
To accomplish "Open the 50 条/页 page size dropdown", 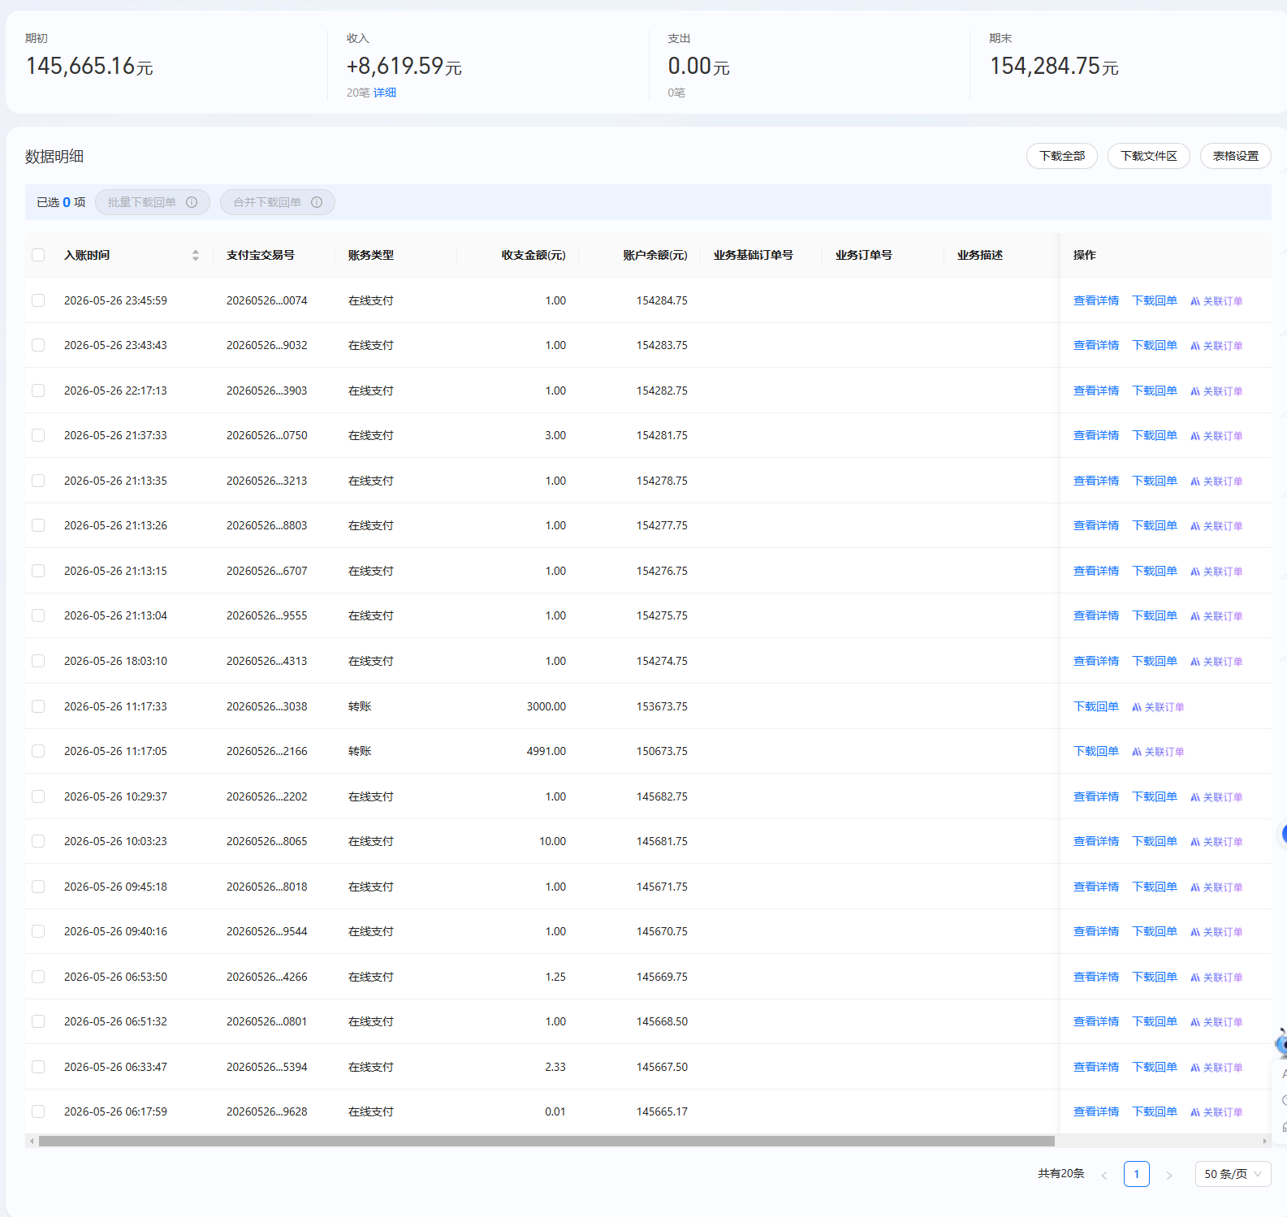I will 1233,1174.
